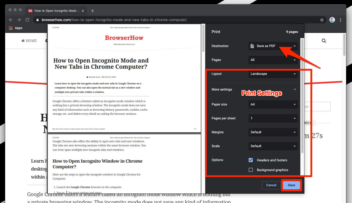Click the site search magnifier icon
Image resolution: width=352 pixels, height=203 pixels.
[x=324, y=41]
